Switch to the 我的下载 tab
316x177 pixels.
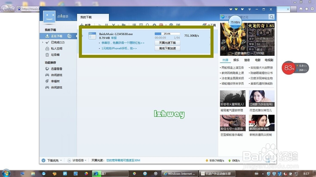(93, 17)
